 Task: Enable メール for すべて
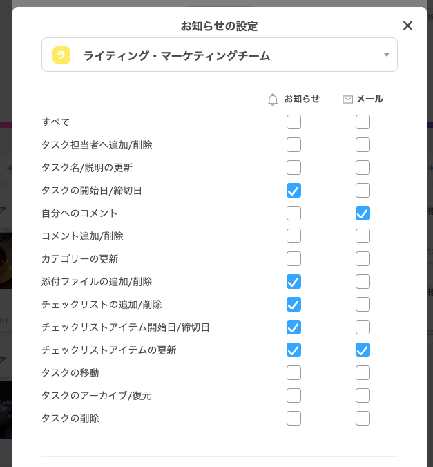(363, 122)
